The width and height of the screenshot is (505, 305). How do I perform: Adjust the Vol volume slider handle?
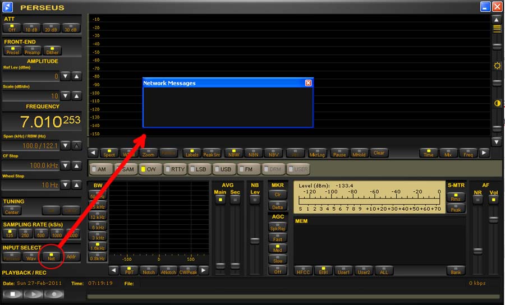pyautogui.click(x=493, y=220)
